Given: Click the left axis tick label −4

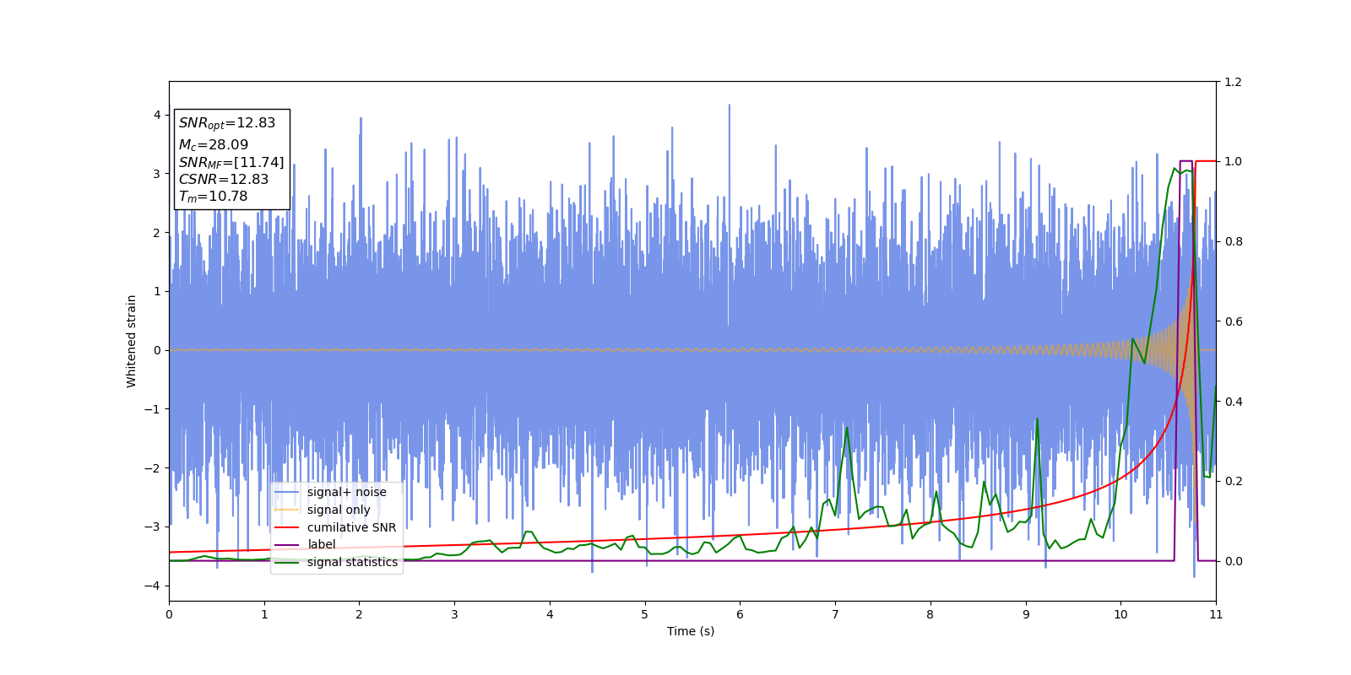Looking at the screenshot, I should [153, 586].
